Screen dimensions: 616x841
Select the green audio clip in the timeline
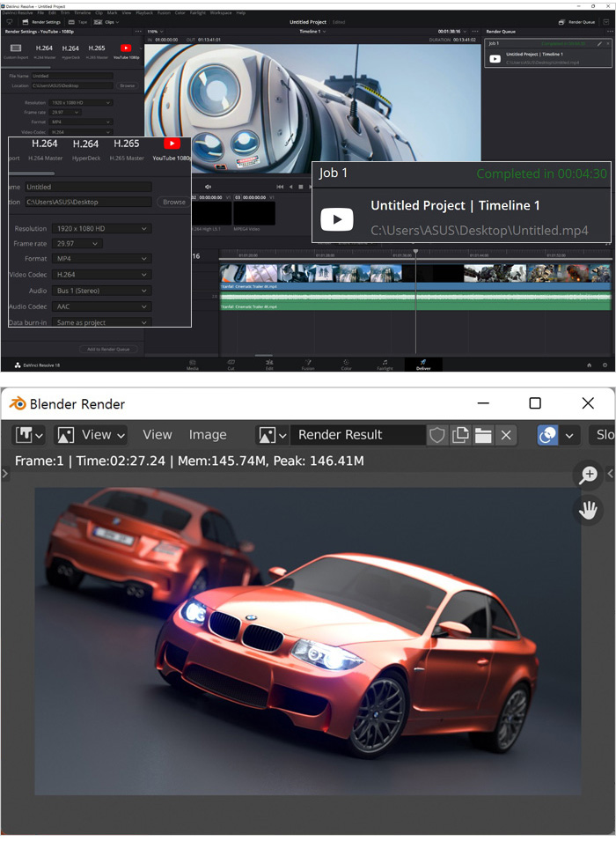[x=415, y=300]
